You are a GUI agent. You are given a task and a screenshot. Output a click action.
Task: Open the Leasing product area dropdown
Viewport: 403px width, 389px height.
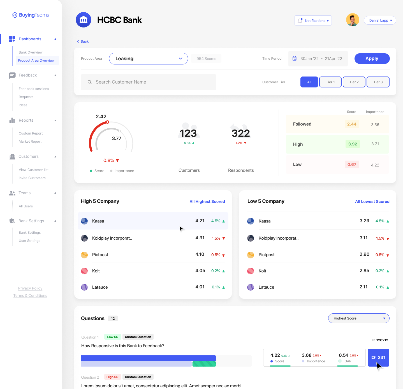coord(149,59)
